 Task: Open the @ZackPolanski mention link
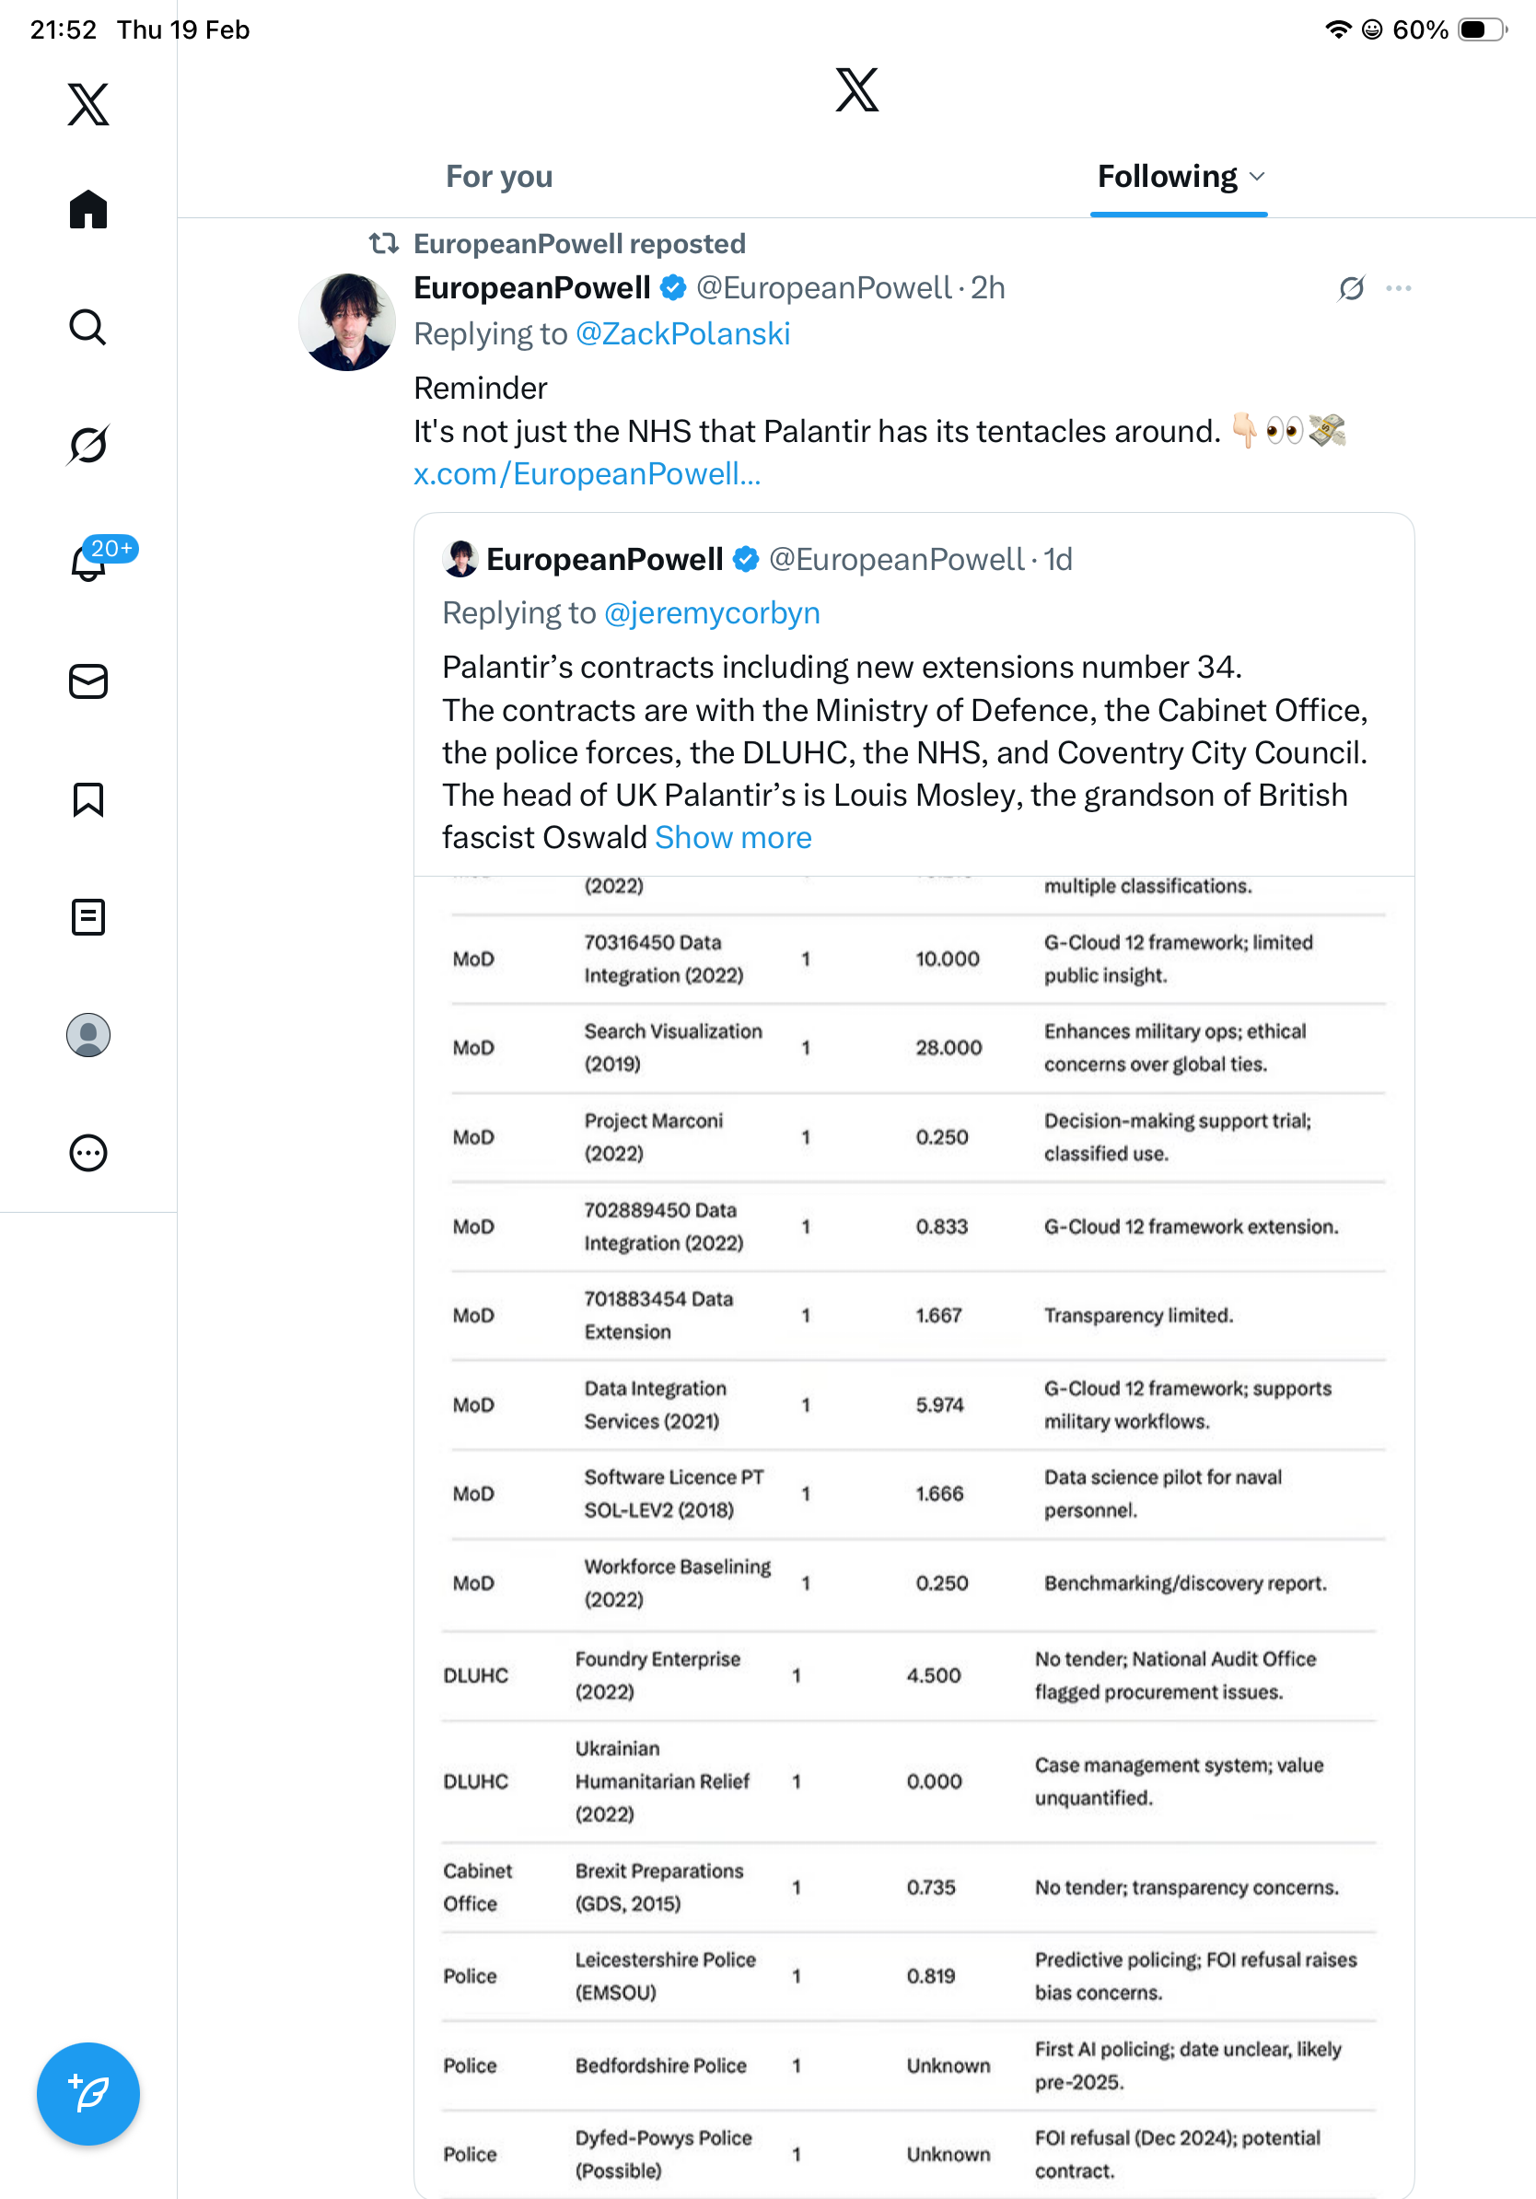681,334
